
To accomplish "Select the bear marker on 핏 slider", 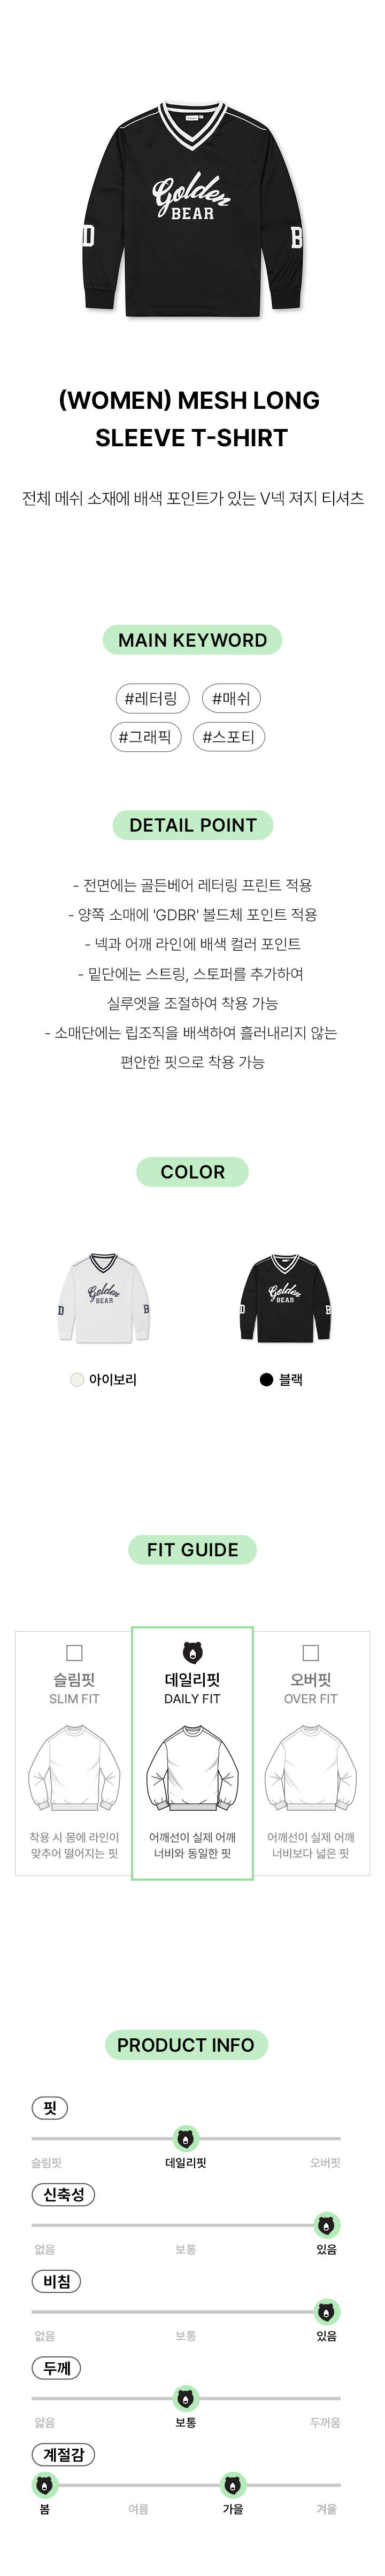I will pyautogui.click(x=185, y=2139).
